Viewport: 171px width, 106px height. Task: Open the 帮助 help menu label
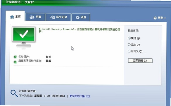coord(160,18)
